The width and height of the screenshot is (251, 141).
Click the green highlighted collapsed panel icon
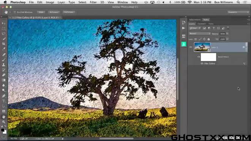pyautogui.click(x=184, y=44)
